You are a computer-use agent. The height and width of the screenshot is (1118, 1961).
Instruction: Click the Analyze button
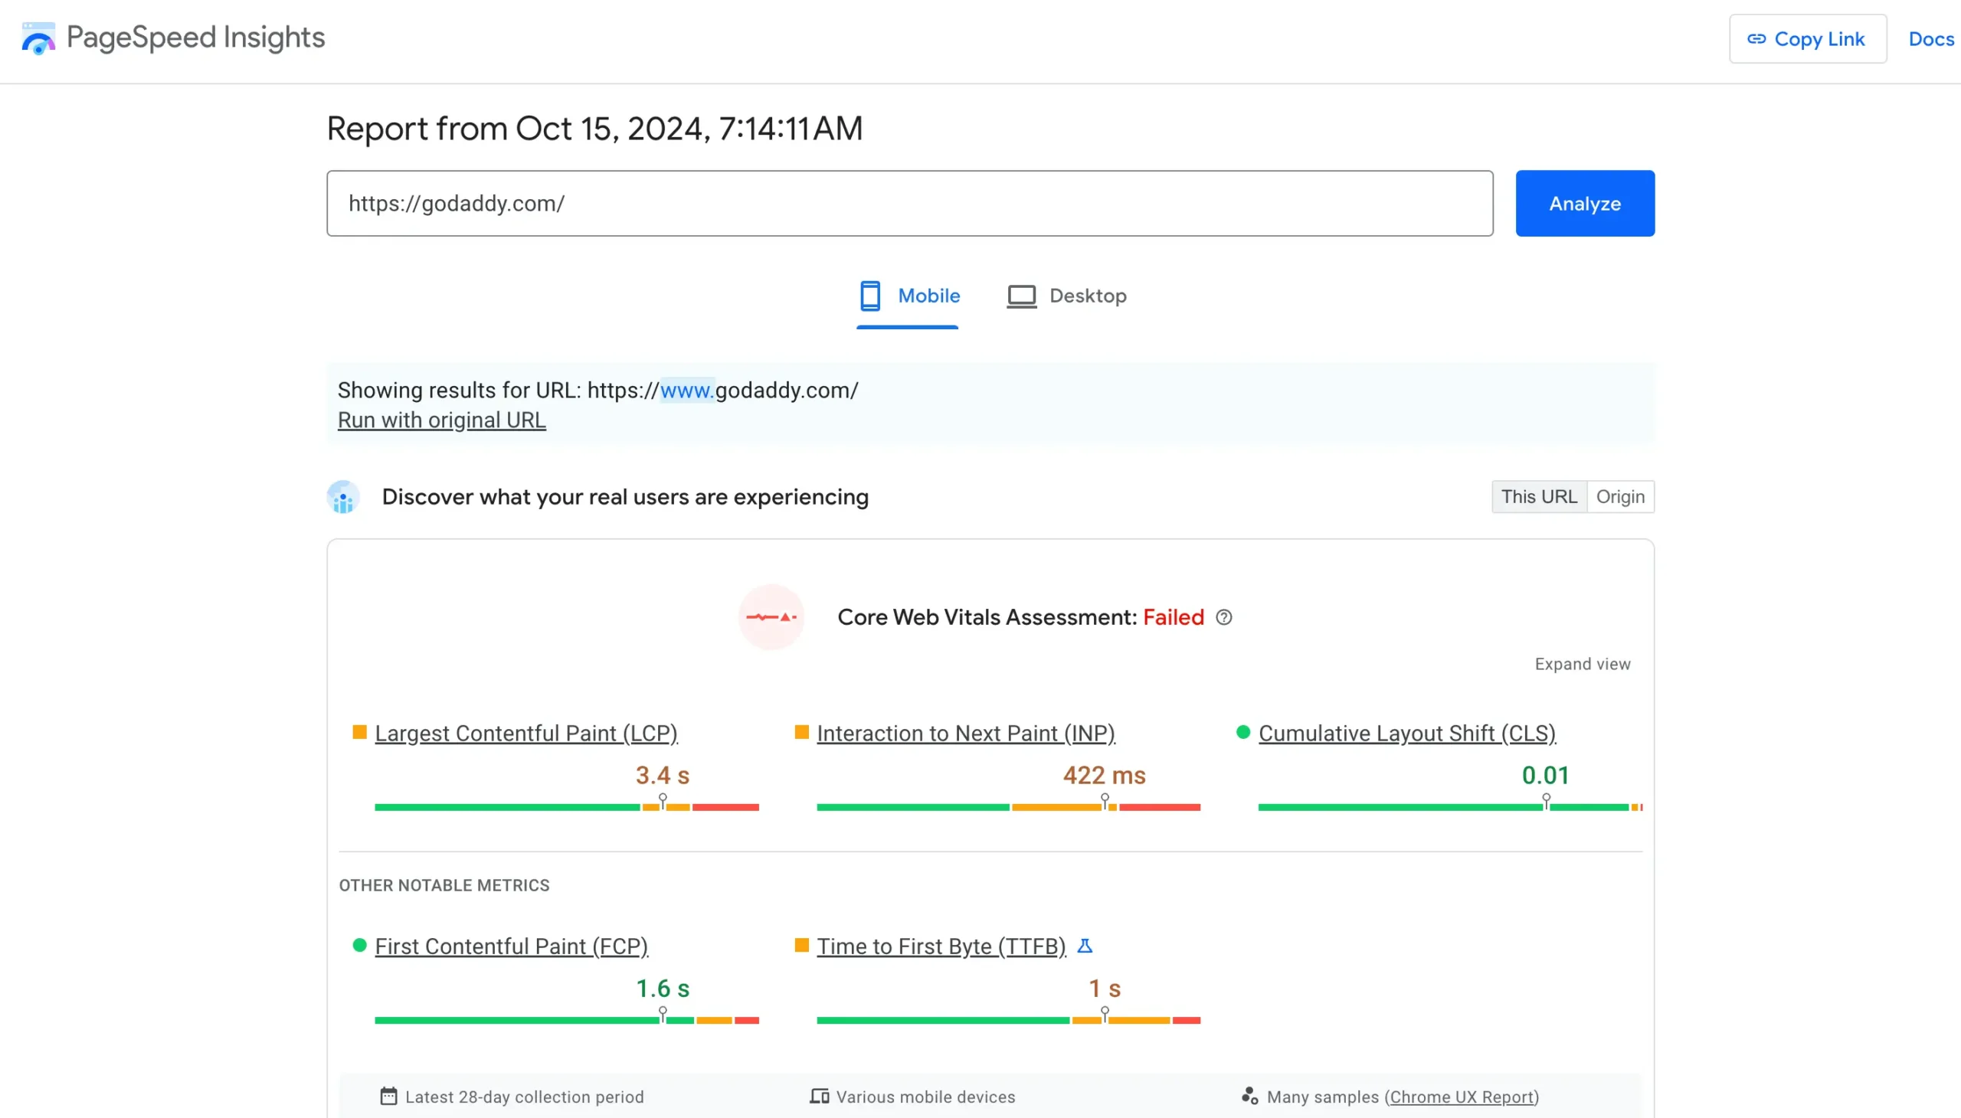pyautogui.click(x=1585, y=204)
